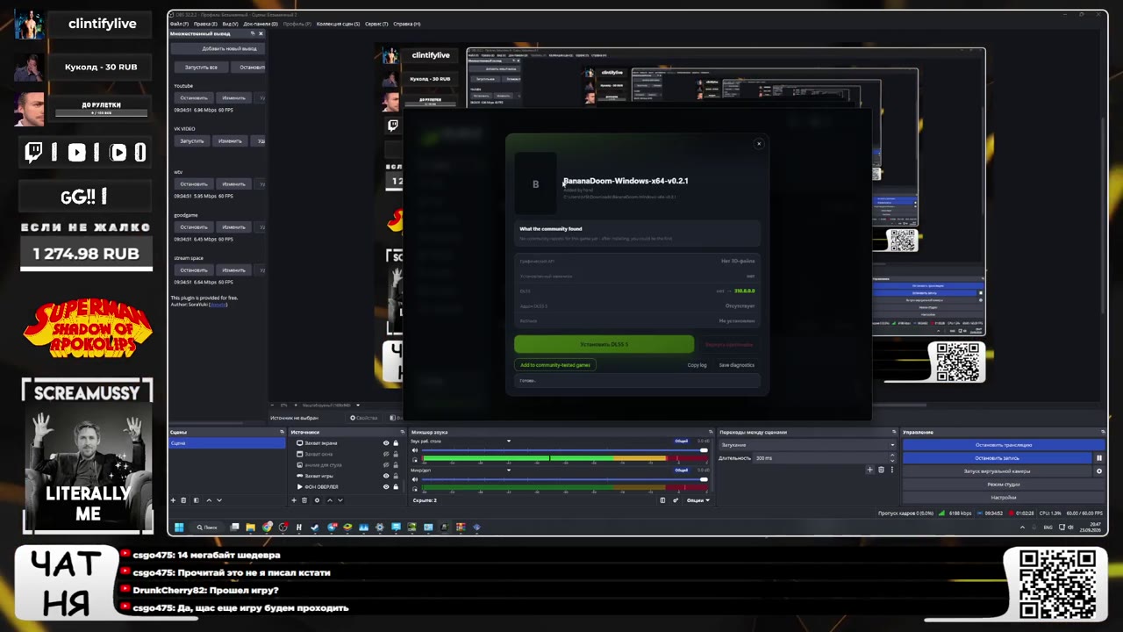Hide the Захват экрана source
This screenshot has width=1123, height=632.
[x=386, y=443]
